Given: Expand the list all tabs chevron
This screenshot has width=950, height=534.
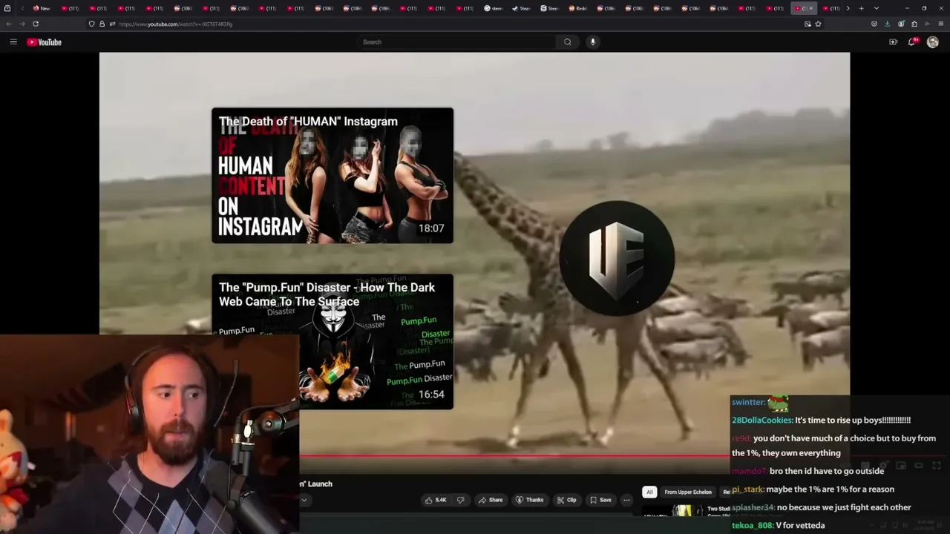Looking at the screenshot, I should [877, 8].
